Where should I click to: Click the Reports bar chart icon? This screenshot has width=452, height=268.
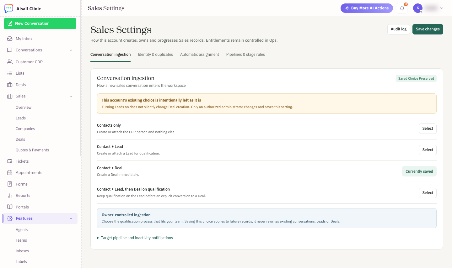pyautogui.click(x=10, y=195)
